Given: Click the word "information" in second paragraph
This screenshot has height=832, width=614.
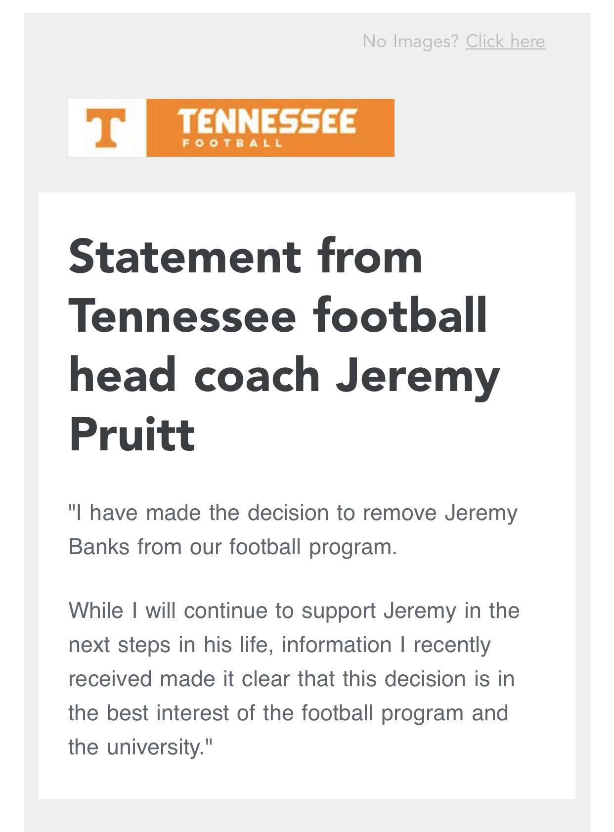Looking at the screenshot, I should 337,645.
